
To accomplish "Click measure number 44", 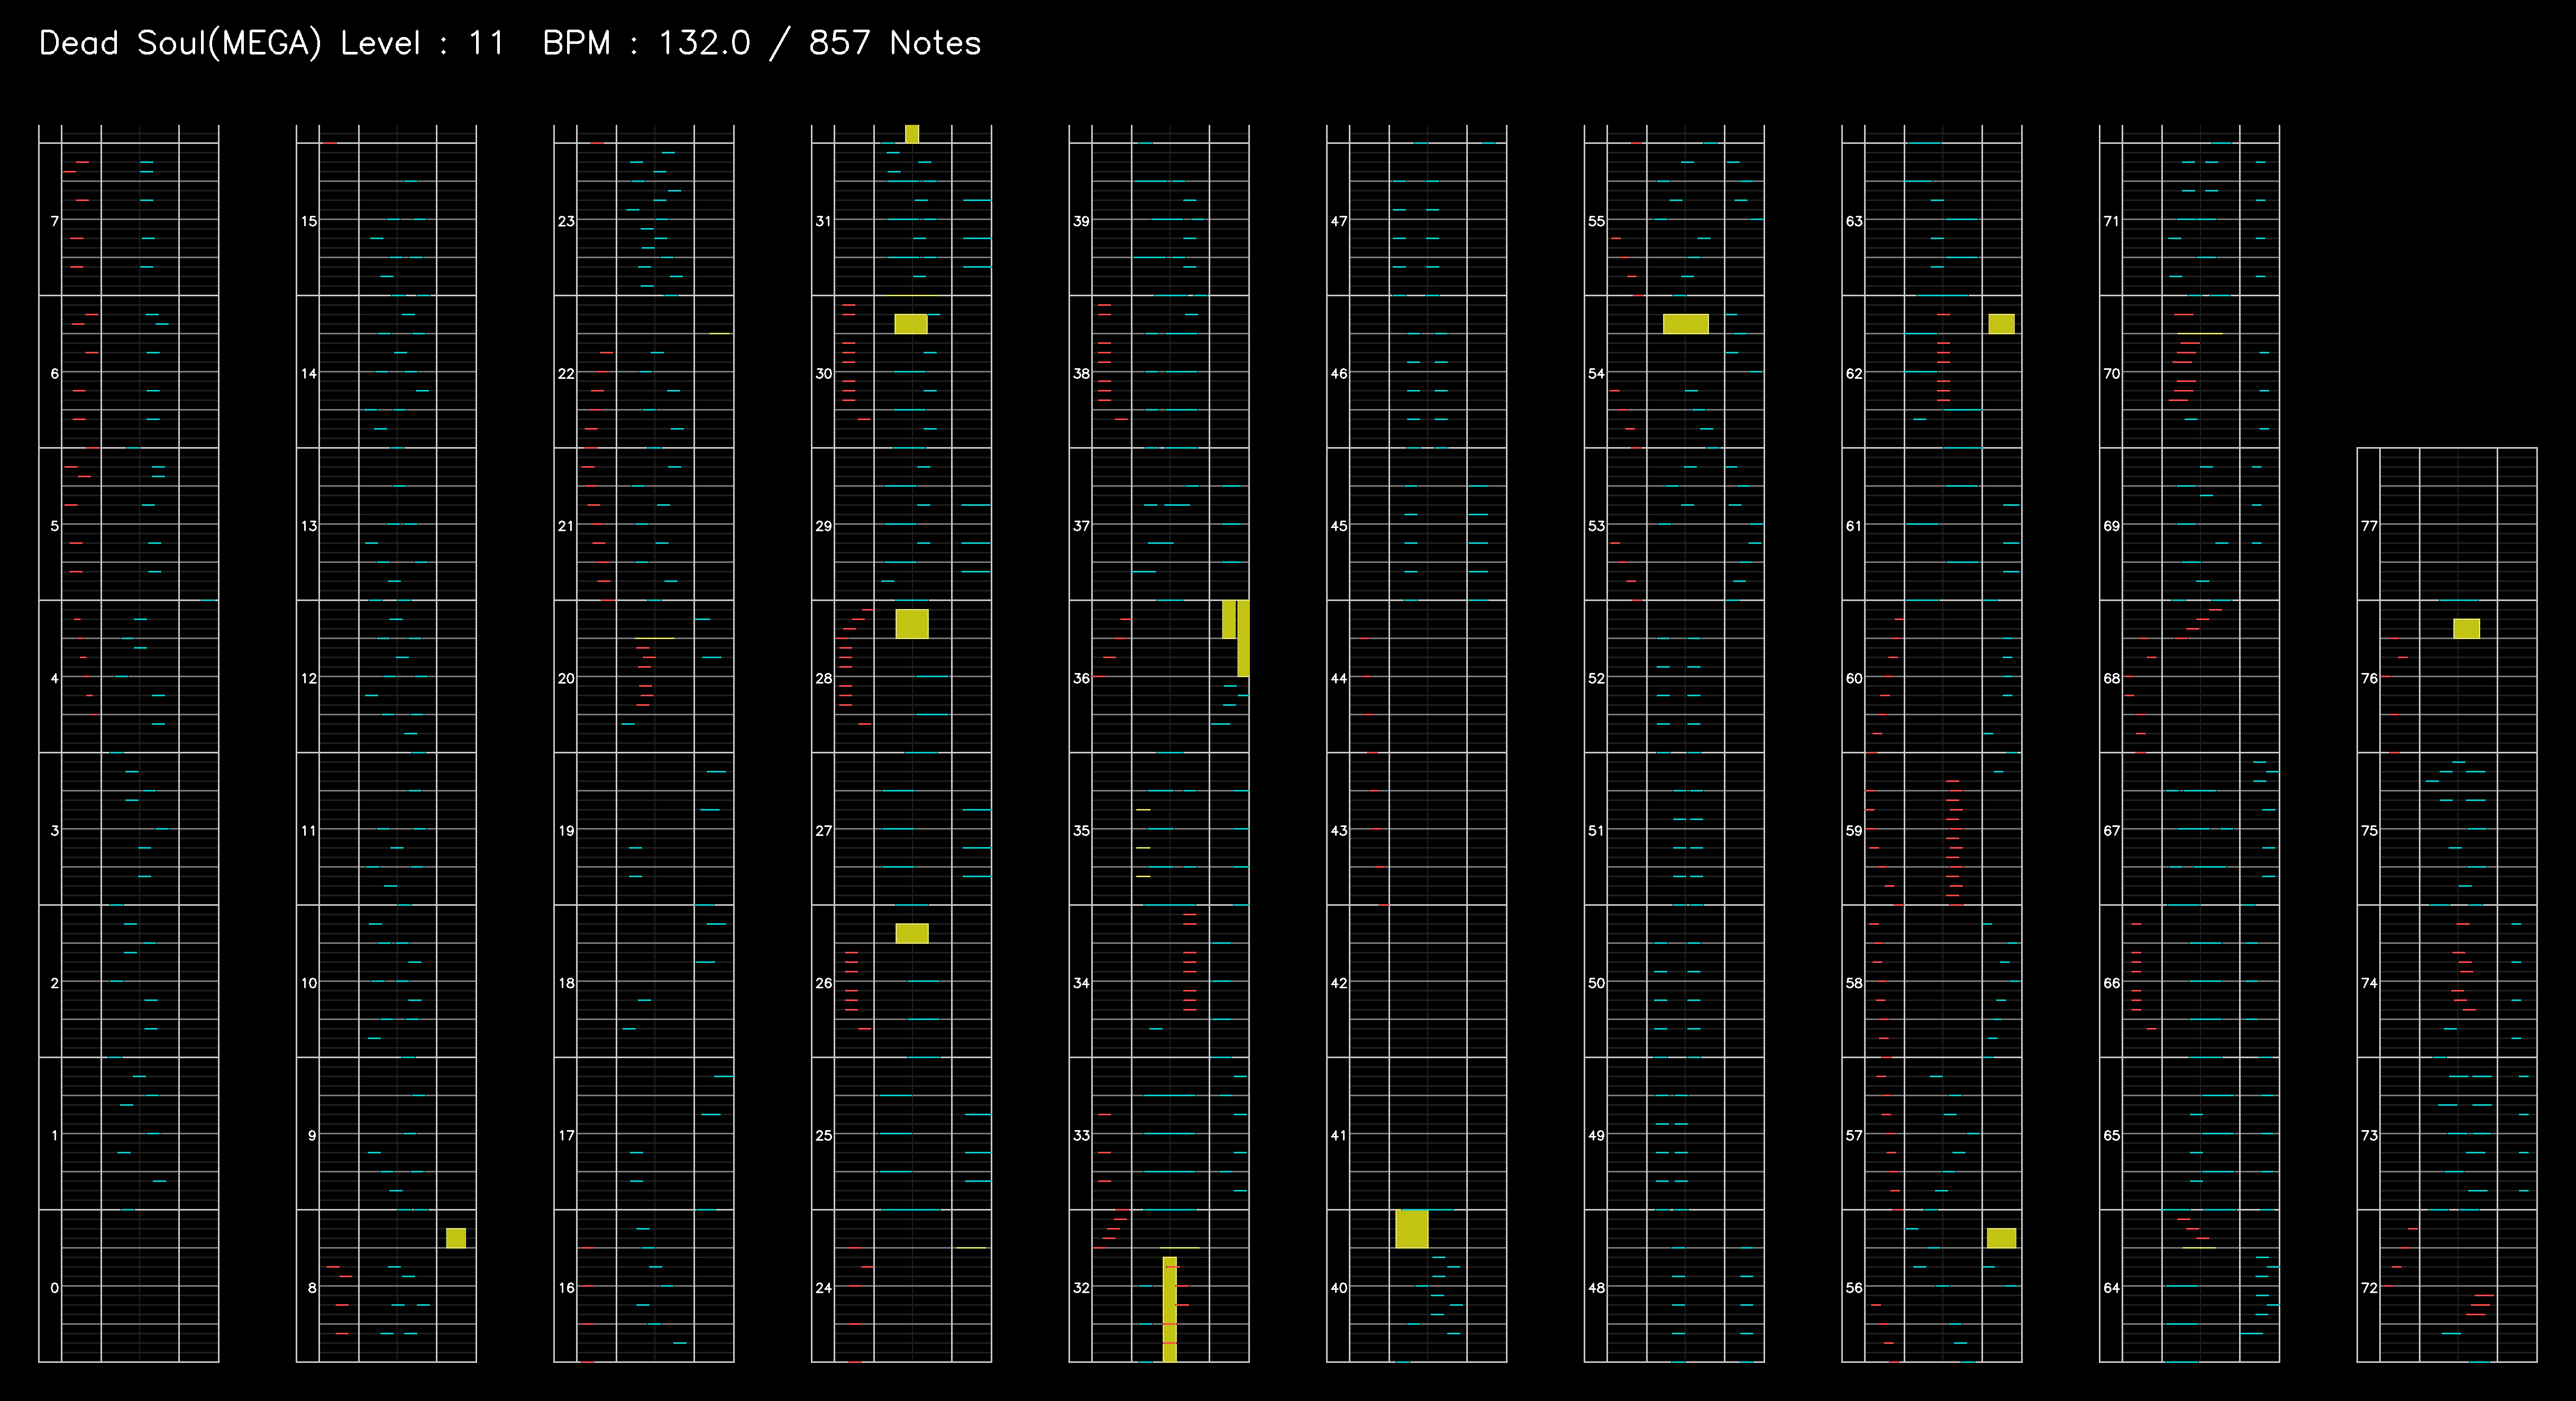I will [x=1339, y=678].
